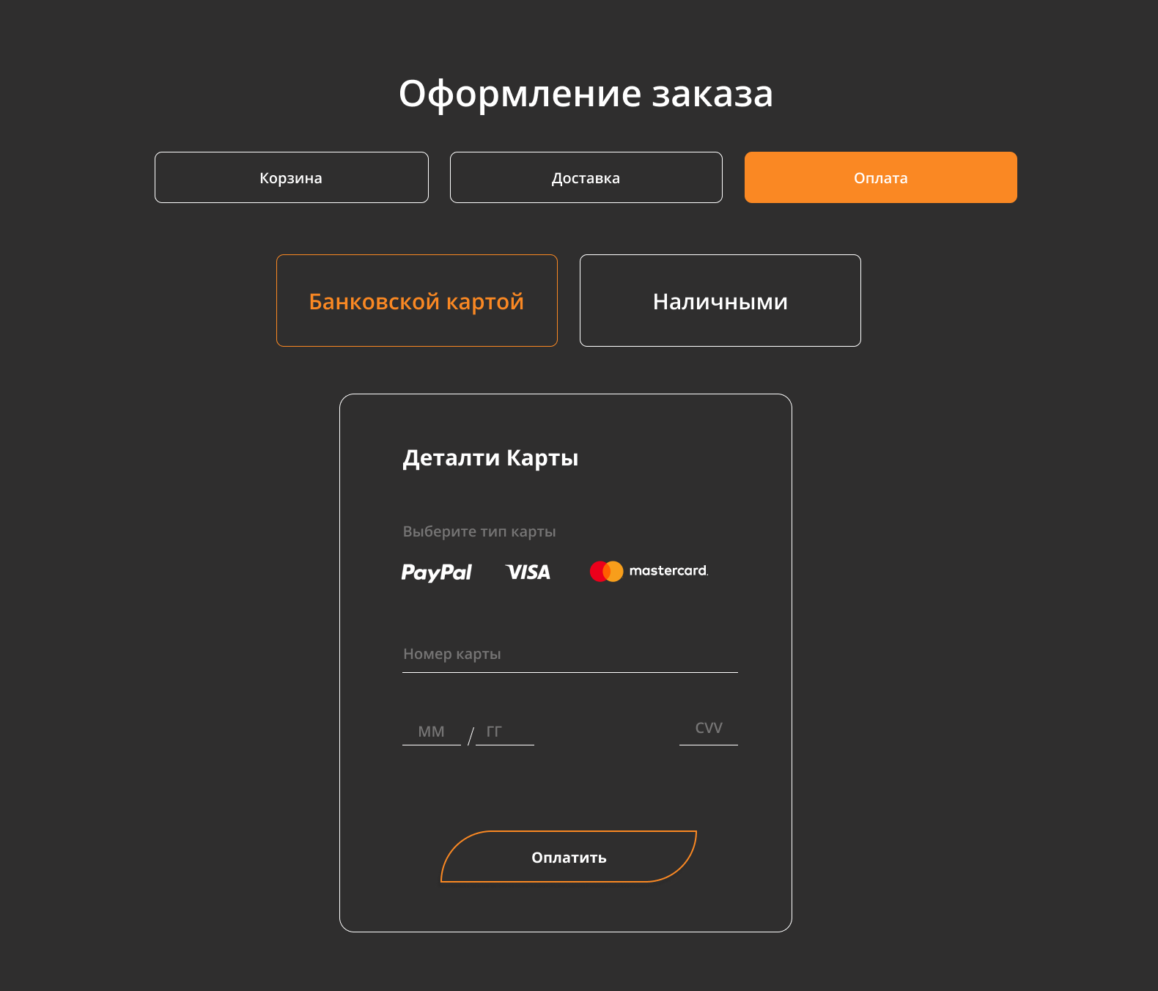Click the ГГ expiry year field
The image size is (1158, 991).
pyautogui.click(x=505, y=732)
